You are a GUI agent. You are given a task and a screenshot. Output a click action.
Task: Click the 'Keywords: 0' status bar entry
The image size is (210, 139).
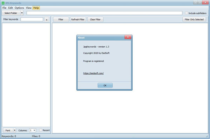click(9, 136)
